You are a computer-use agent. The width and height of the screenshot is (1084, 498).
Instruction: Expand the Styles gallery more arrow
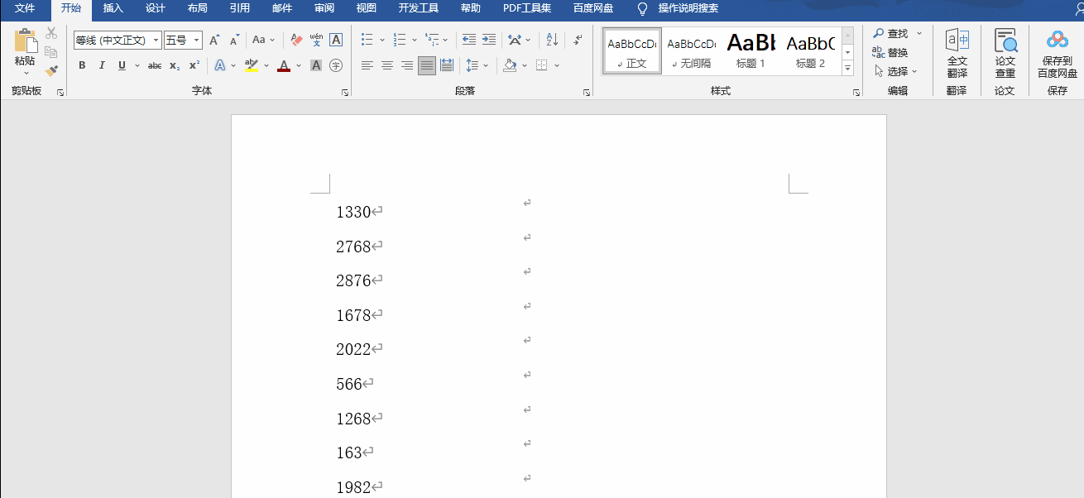[x=848, y=68]
